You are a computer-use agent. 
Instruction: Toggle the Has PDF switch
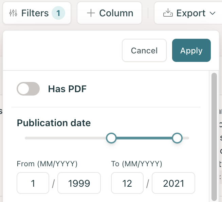click(28, 89)
